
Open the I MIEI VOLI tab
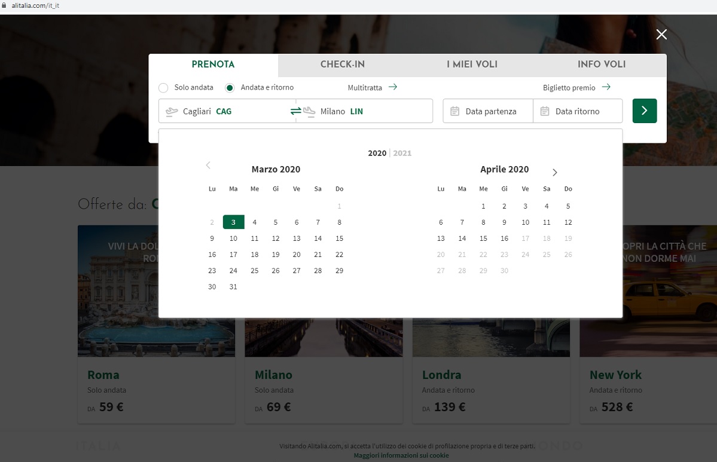472,65
